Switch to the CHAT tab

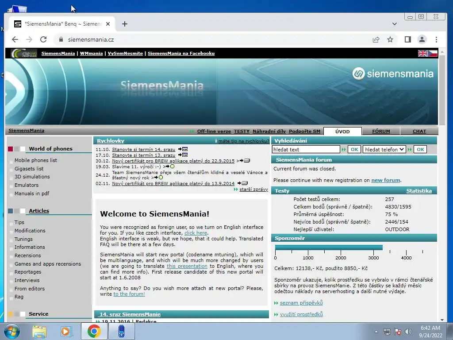point(419,131)
